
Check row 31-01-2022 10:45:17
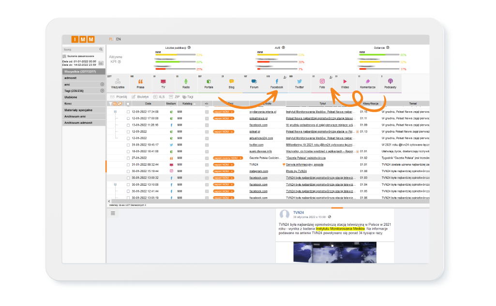128,145
